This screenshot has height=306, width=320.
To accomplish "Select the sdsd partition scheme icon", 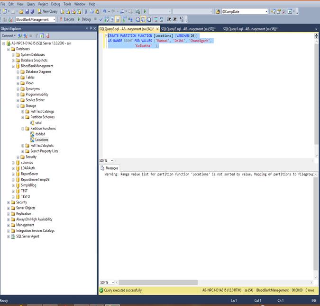I will (x=32, y=122).
